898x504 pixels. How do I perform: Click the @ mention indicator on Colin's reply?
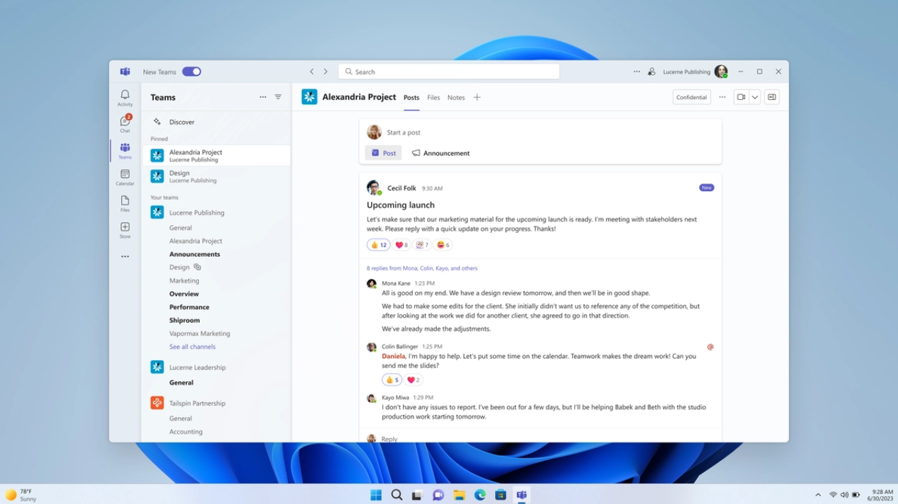710,347
